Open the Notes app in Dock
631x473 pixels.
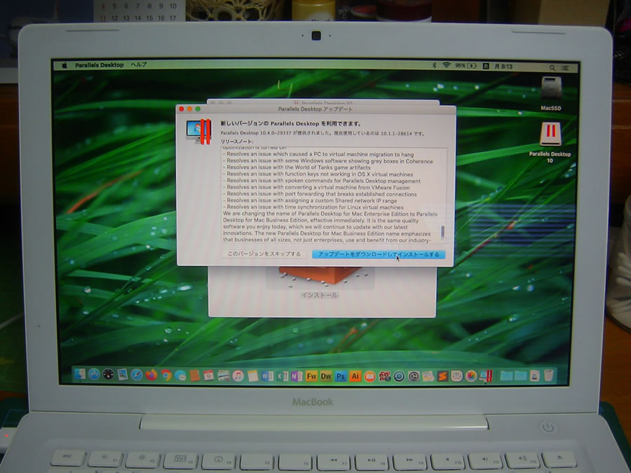pyautogui.click(x=252, y=376)
